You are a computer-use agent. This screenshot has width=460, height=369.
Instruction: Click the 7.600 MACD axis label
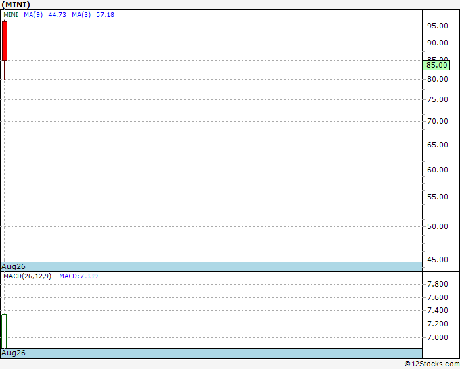(438, 297)
